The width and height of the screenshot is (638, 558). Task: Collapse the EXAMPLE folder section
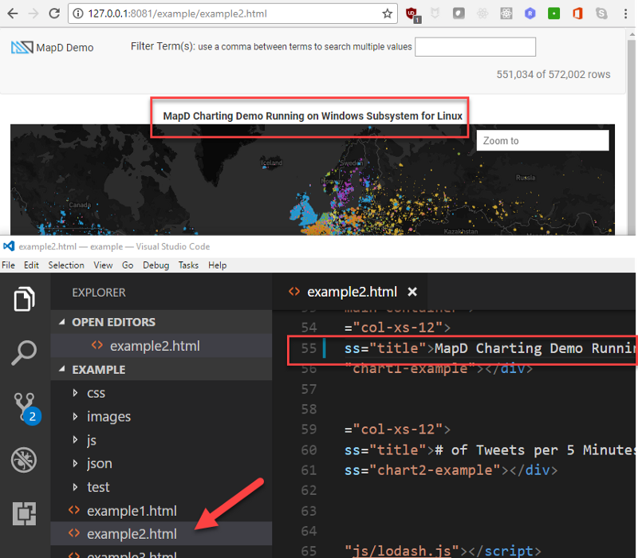[62, 369]
